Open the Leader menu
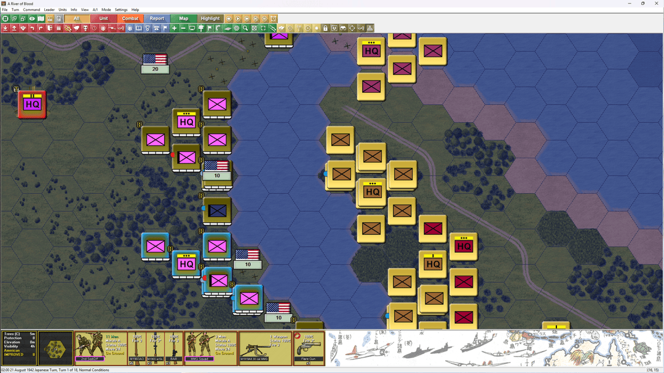Image resolution: width=664 pixels, height=373 pixels. coord(50,10)
